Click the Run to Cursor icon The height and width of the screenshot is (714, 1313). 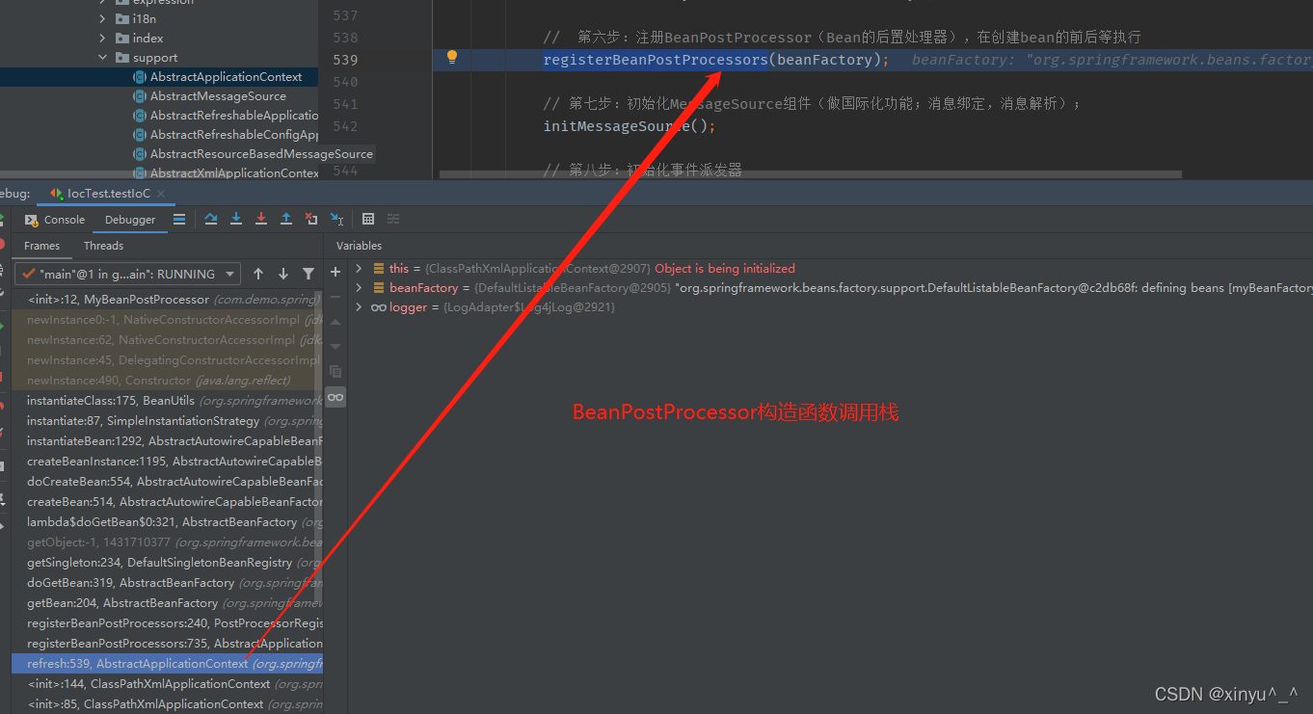pyautogui.click(x=335, y=219)
